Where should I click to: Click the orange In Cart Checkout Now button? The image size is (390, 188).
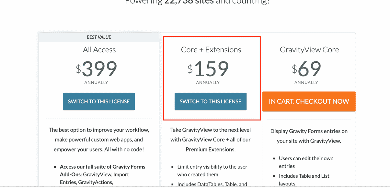[309, 101]
